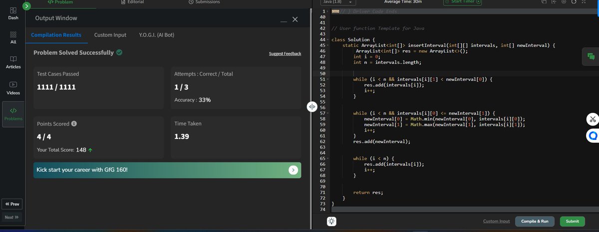Submit the solution
This screenshot has height=232, width=599.
coord(573,221)
